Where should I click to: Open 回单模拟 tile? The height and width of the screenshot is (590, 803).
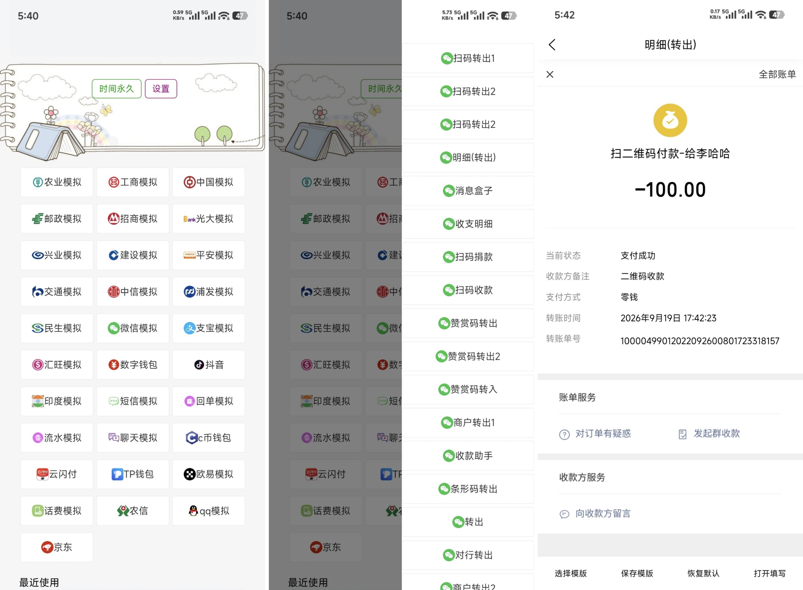[x=209, y=401]
